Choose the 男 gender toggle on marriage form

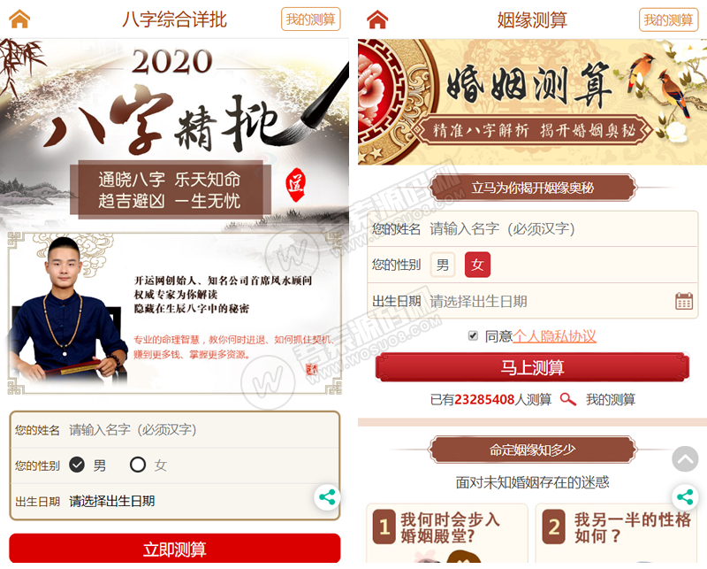443,265
